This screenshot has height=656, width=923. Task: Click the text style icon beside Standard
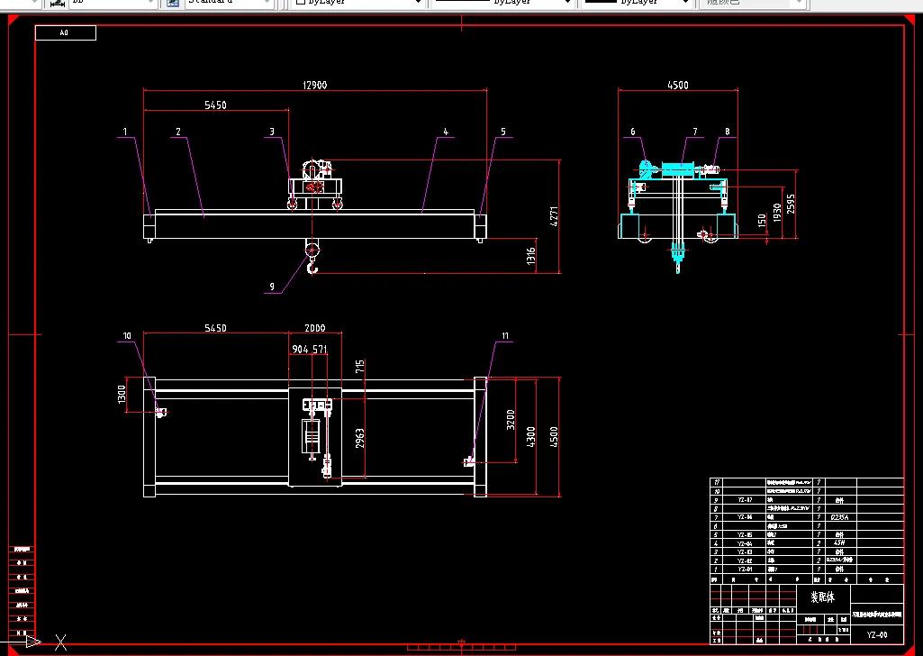point(173,3)
